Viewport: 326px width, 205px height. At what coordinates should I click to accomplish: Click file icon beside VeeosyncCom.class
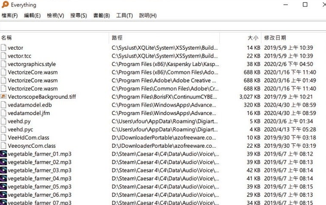(x=3, y=146)
